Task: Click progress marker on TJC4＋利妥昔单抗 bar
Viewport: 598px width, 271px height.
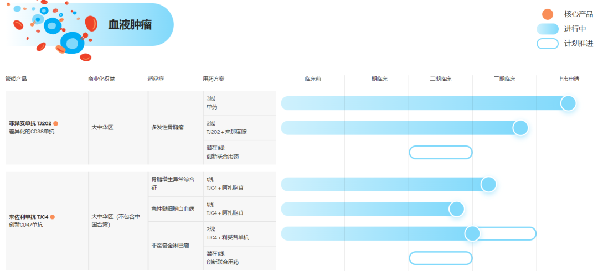Action: 472,233
